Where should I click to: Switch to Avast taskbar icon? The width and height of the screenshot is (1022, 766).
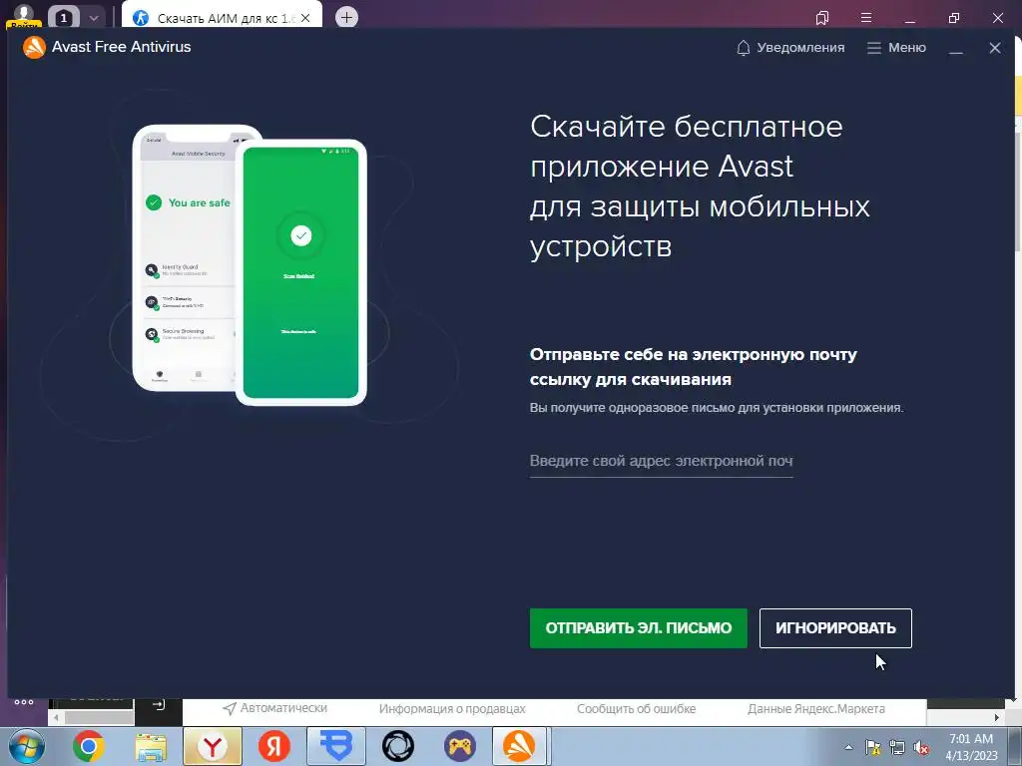tap(519, 746)
